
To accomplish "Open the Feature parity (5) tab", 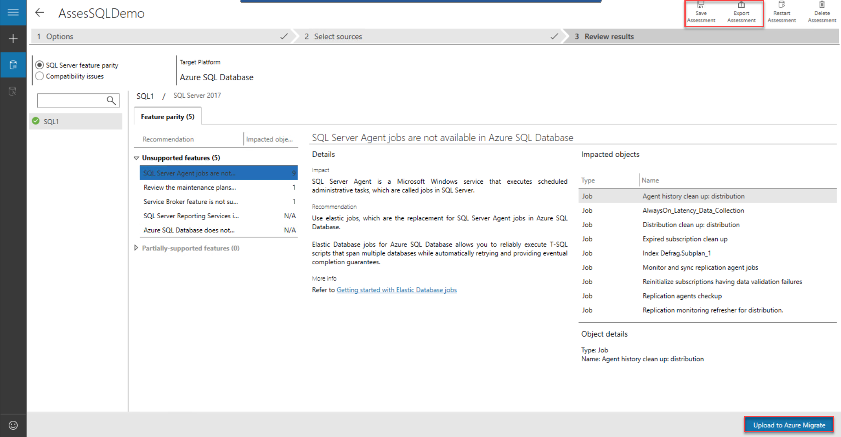I will [x=168, y=117].
